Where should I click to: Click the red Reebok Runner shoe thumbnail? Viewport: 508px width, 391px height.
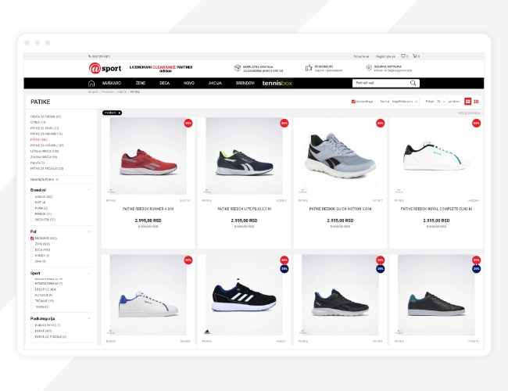(148, 156)
